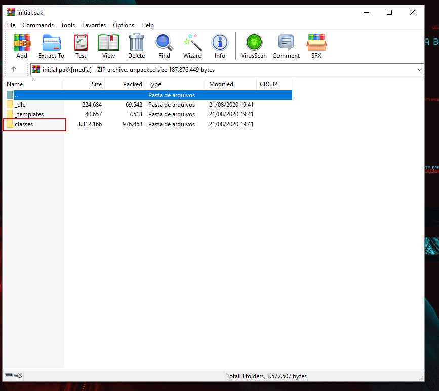Screen dimensions: 439x391
Task: Select the classes folder
Action: coord(24,124)
